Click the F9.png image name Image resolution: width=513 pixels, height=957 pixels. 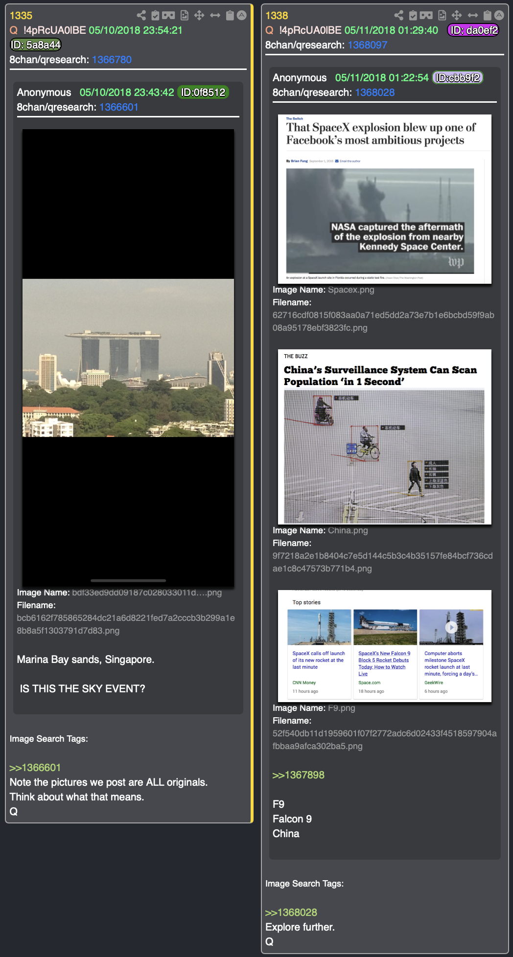[x=342, y=708]
